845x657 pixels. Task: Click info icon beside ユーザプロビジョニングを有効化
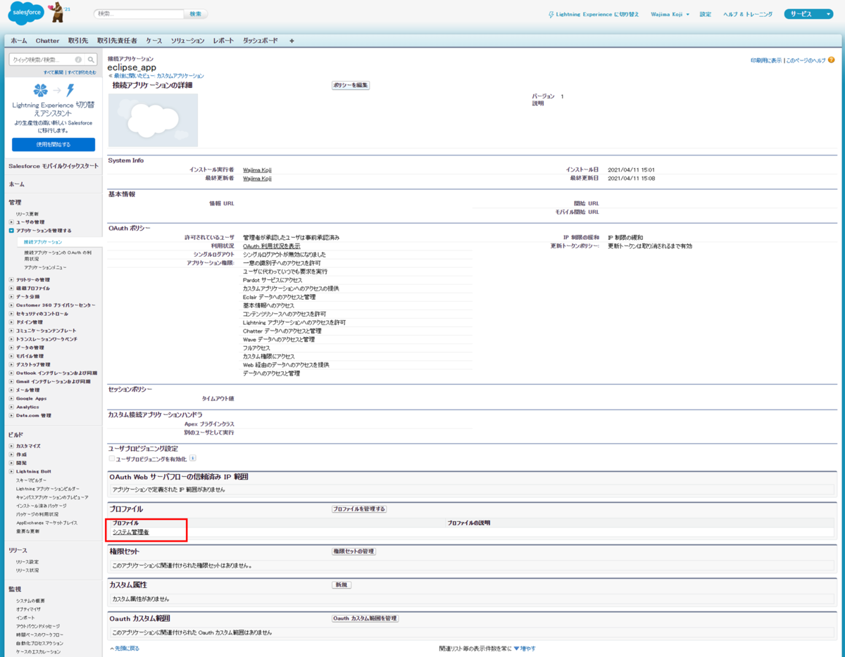pos(193,459)
